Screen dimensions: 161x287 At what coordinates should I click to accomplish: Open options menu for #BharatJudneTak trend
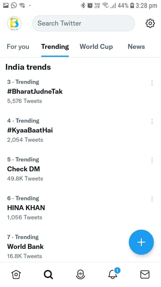point(152,83)
